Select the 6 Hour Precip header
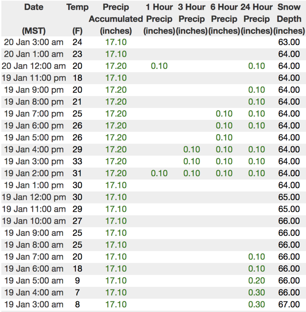306x312 pixels. [x=224, y=19]
